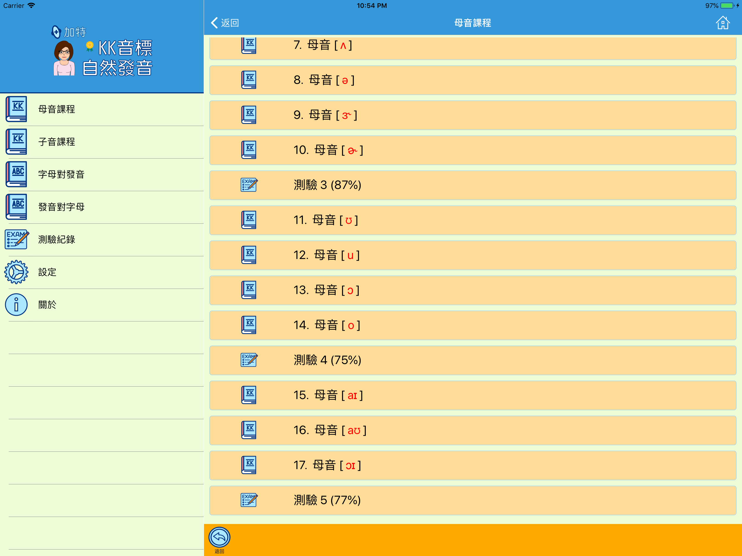Open the gear icon for 設定
This screenshot has width=742, height=556.
pyautogui.click(x=16, y=272)
